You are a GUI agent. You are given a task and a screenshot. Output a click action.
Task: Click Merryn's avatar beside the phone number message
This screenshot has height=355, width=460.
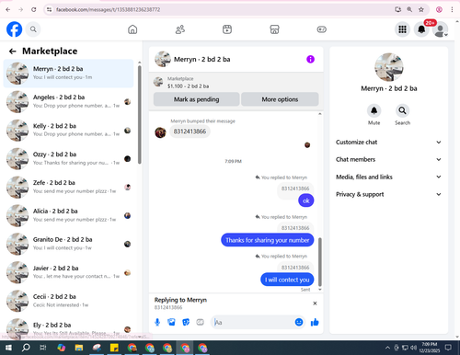160,132
